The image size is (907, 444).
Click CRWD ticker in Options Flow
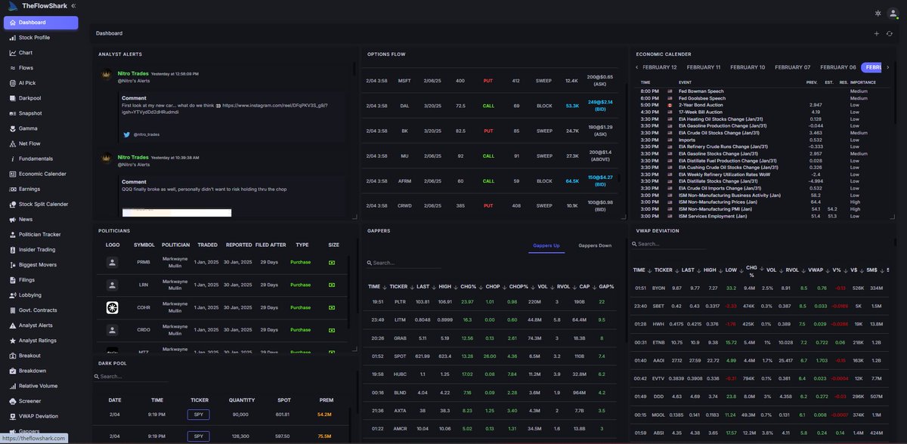404,205
